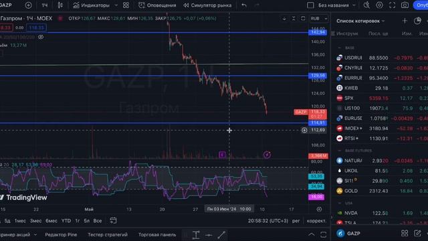Viewport: 428px width, 241px height.
Task: Open the 1Ч timeframe selector
Action: click(45, 5)
